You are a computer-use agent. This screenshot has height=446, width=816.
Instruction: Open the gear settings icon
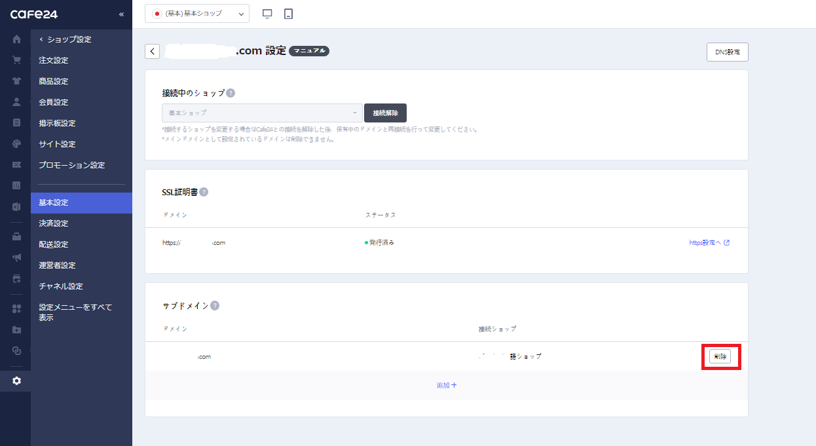[x=16, y=381]
